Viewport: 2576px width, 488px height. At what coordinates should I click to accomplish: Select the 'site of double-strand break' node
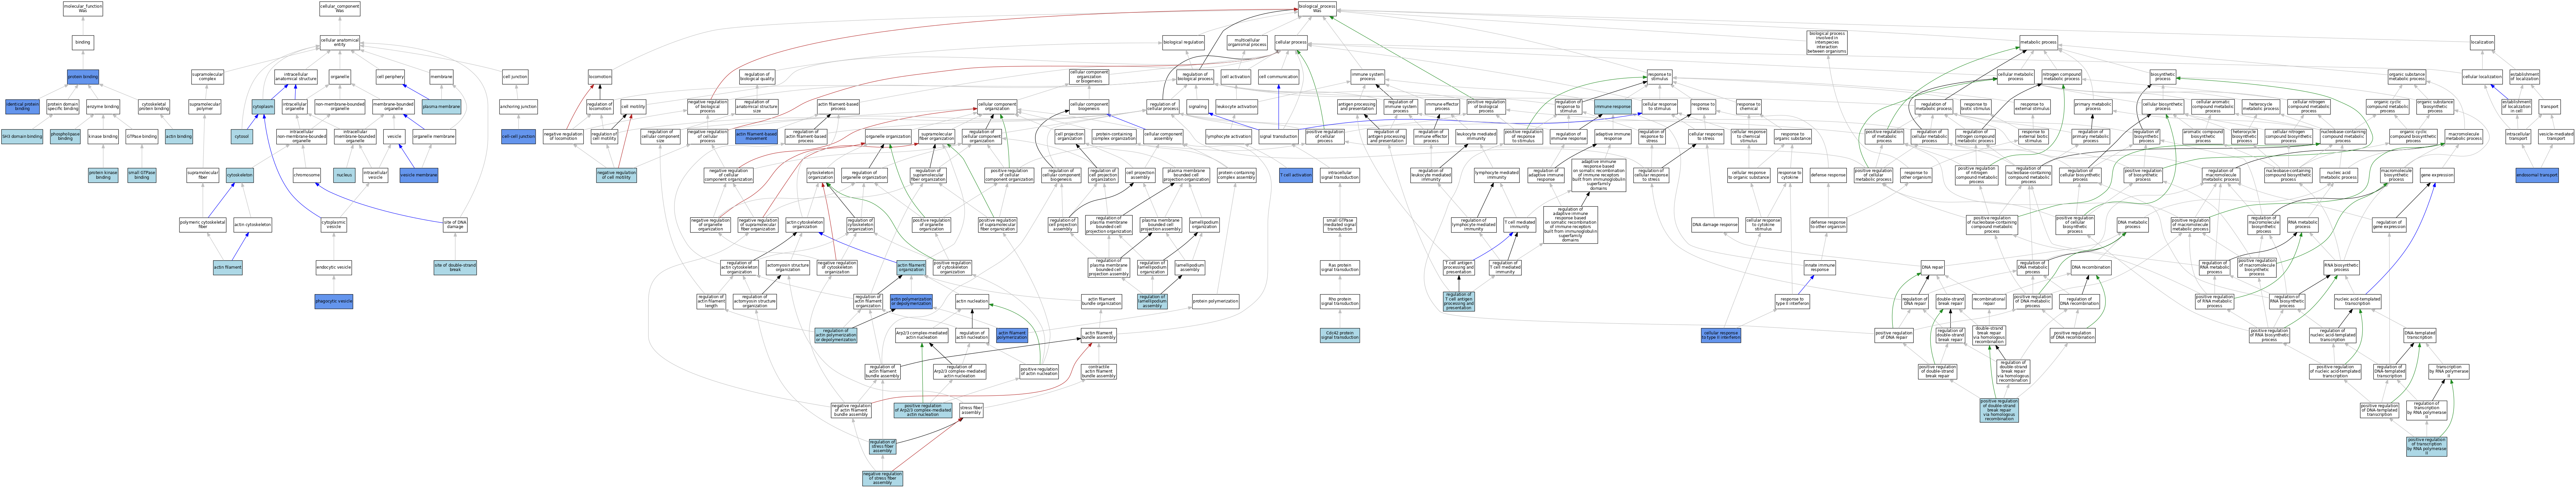455,267
